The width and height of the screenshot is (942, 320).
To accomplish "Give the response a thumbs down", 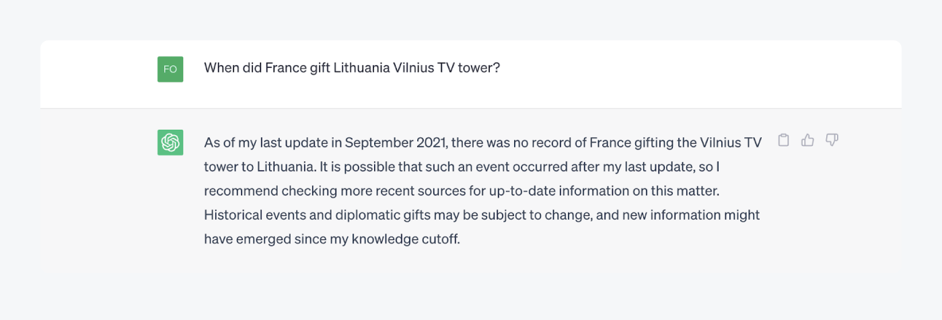I will [832, 141].
